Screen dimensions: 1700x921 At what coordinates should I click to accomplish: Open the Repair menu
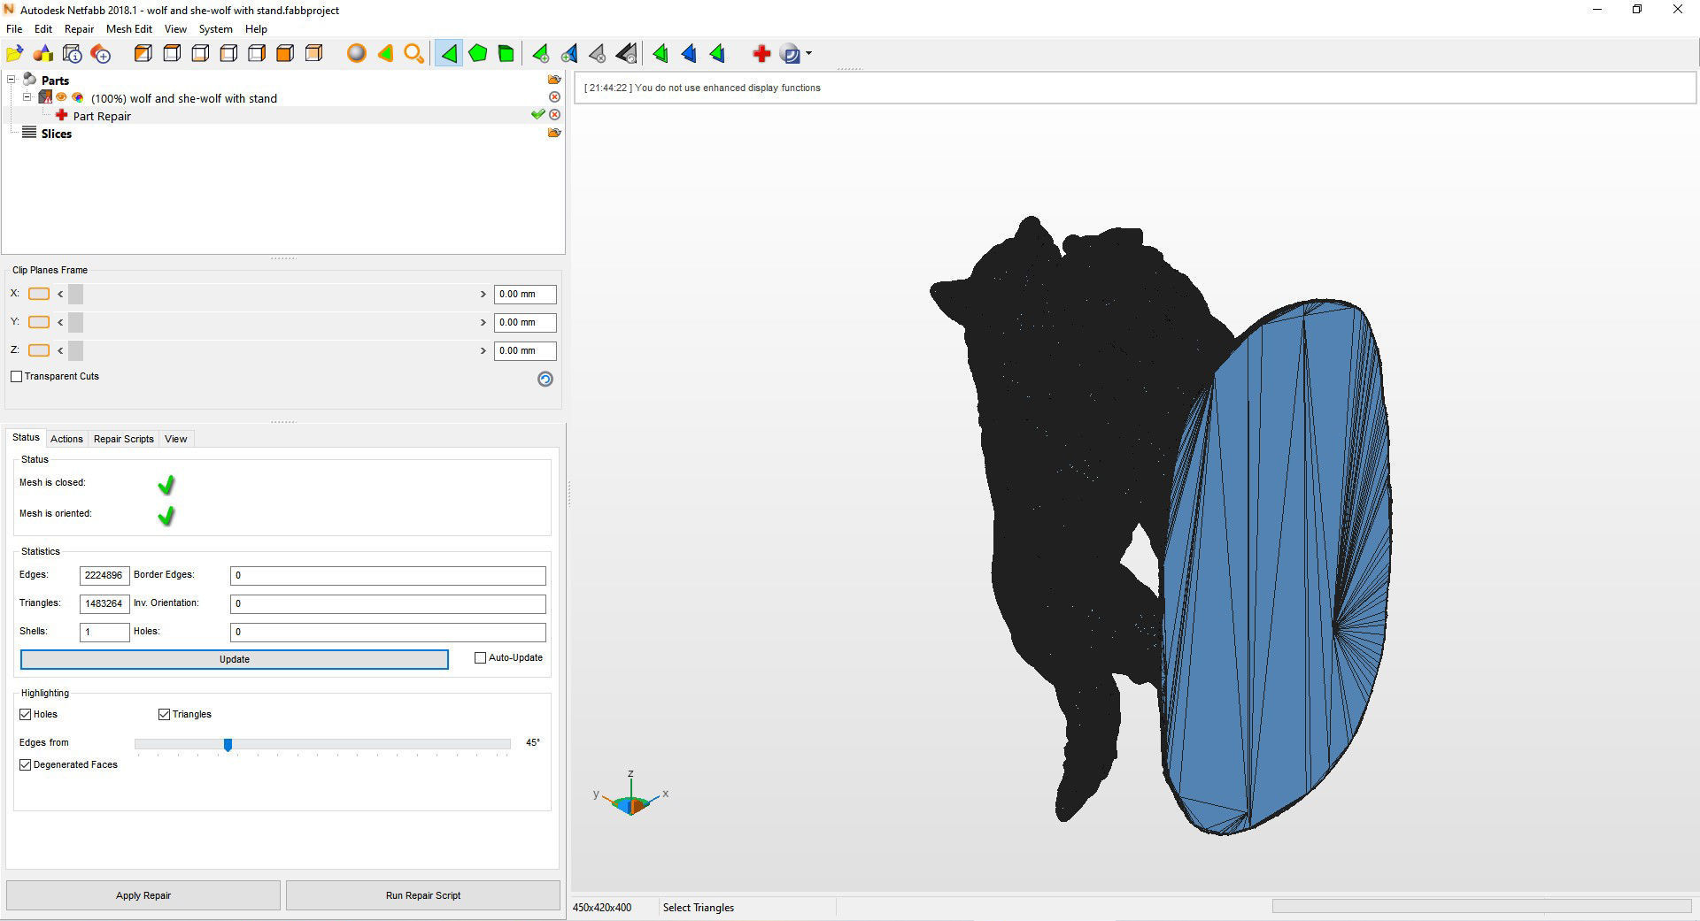[x=79, y=29]
